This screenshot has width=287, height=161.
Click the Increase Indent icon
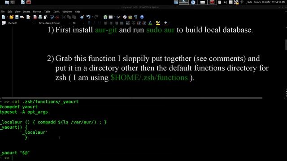click(144, 23)
